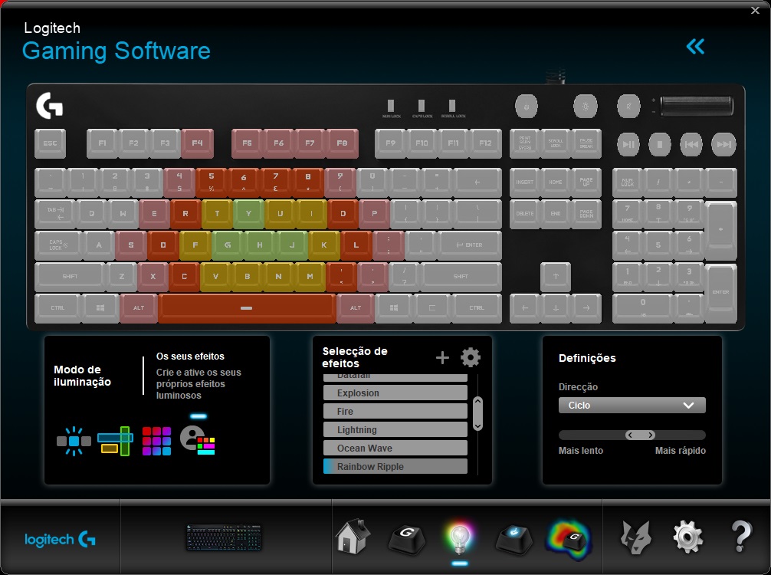Close the Logitech Gaming Software window

coord(755,10)
